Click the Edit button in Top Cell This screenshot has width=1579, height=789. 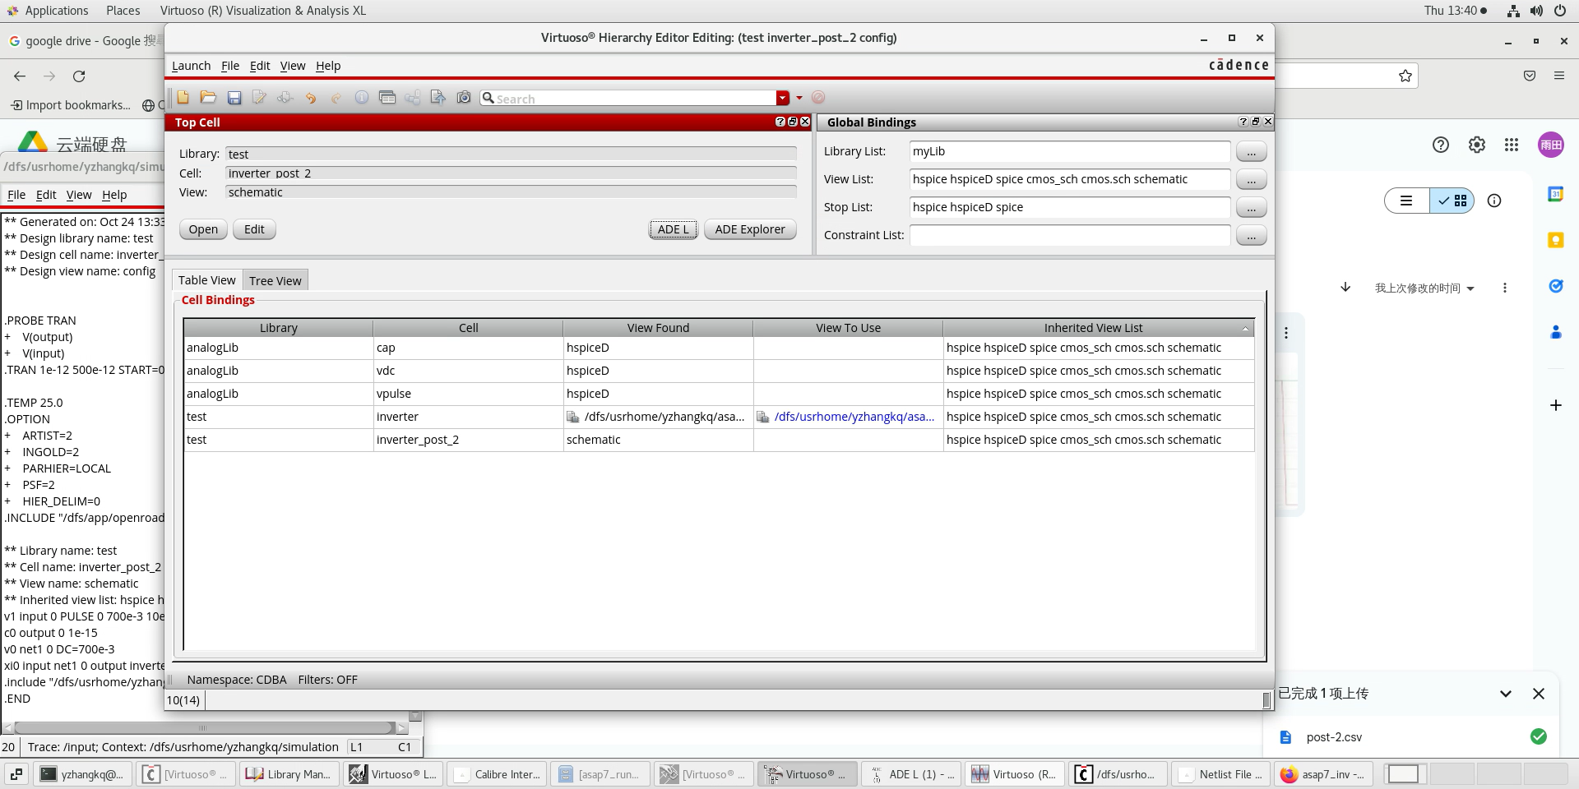tap(254, 229)
